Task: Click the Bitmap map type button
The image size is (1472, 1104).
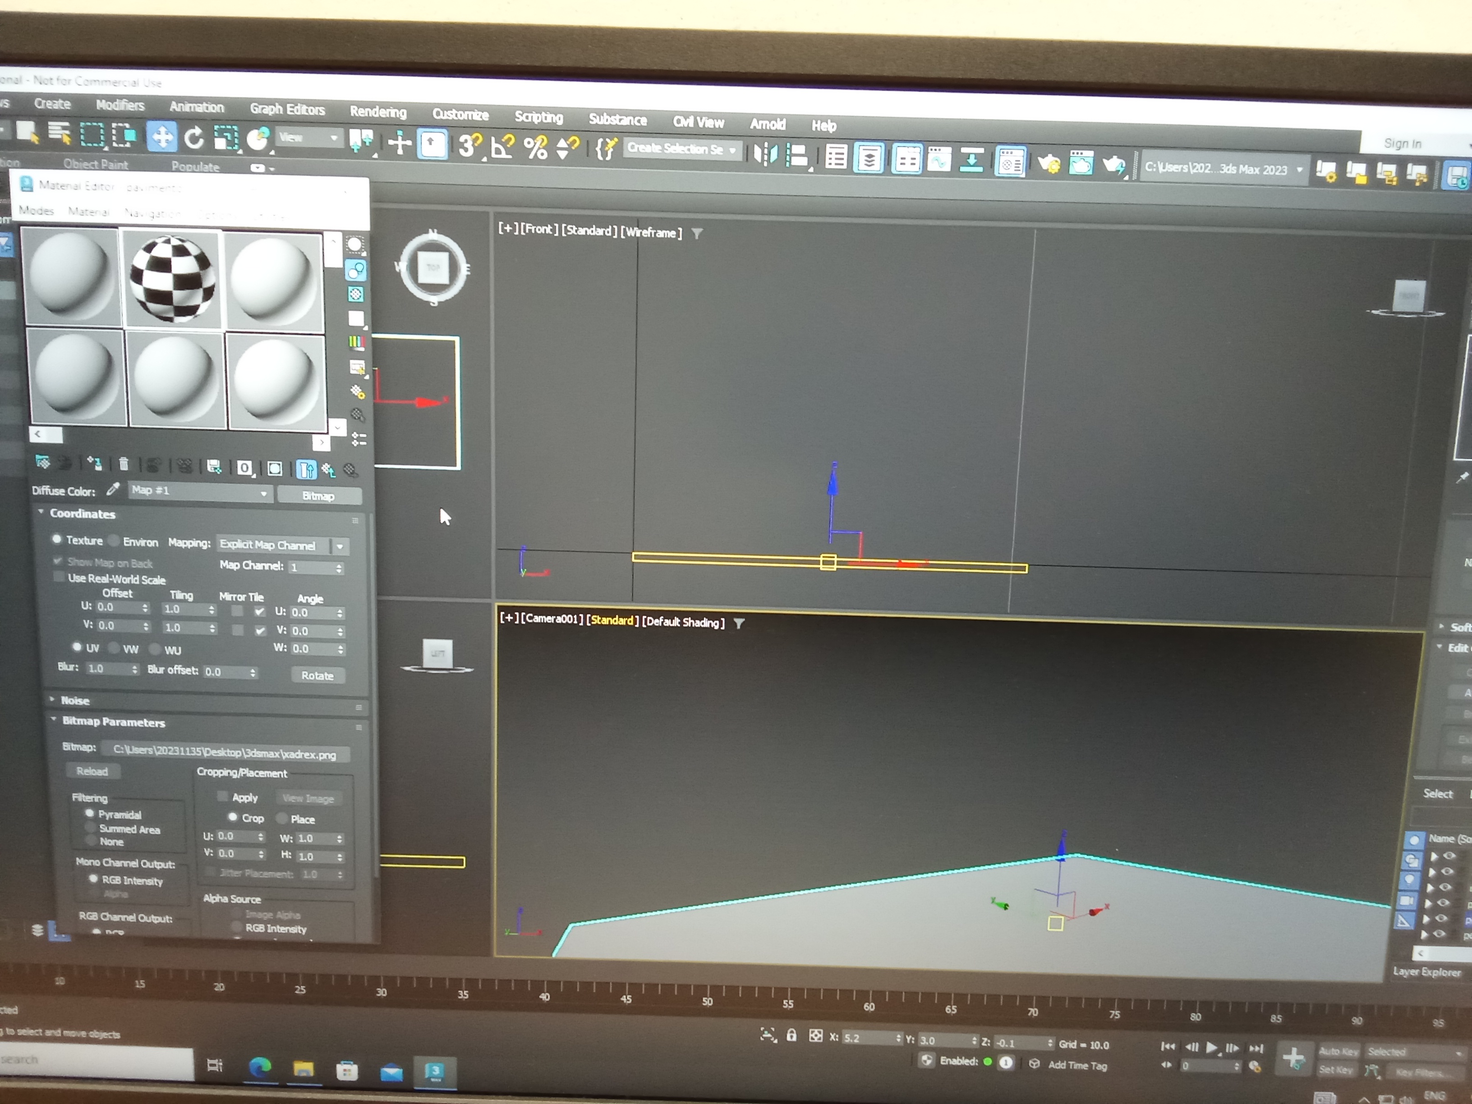Action: [x=319, y=496]
